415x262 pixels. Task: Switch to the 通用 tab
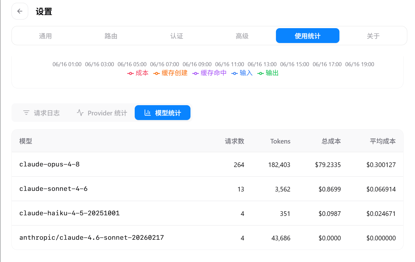tap(45, 36)
